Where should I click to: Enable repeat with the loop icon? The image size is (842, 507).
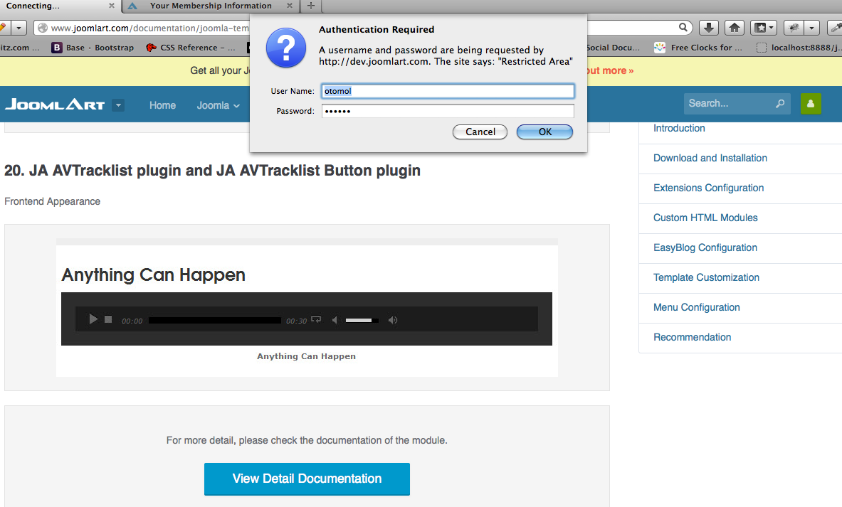coord(315,319)
